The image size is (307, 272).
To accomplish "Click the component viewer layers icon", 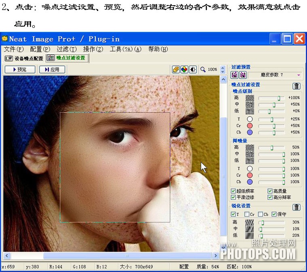I will [176, 69].
